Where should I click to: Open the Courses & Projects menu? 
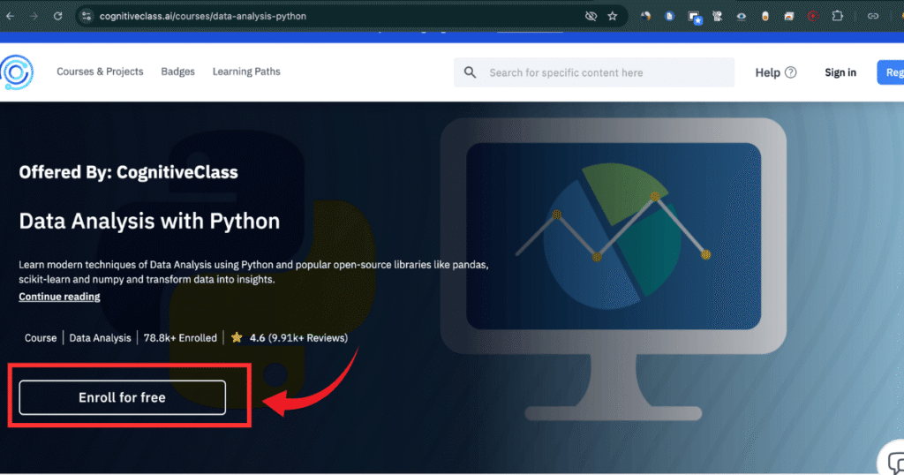point(100,72)
